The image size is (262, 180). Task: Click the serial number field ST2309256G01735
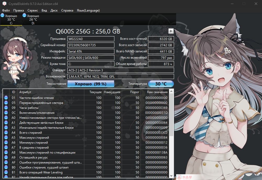coord(91,45)
